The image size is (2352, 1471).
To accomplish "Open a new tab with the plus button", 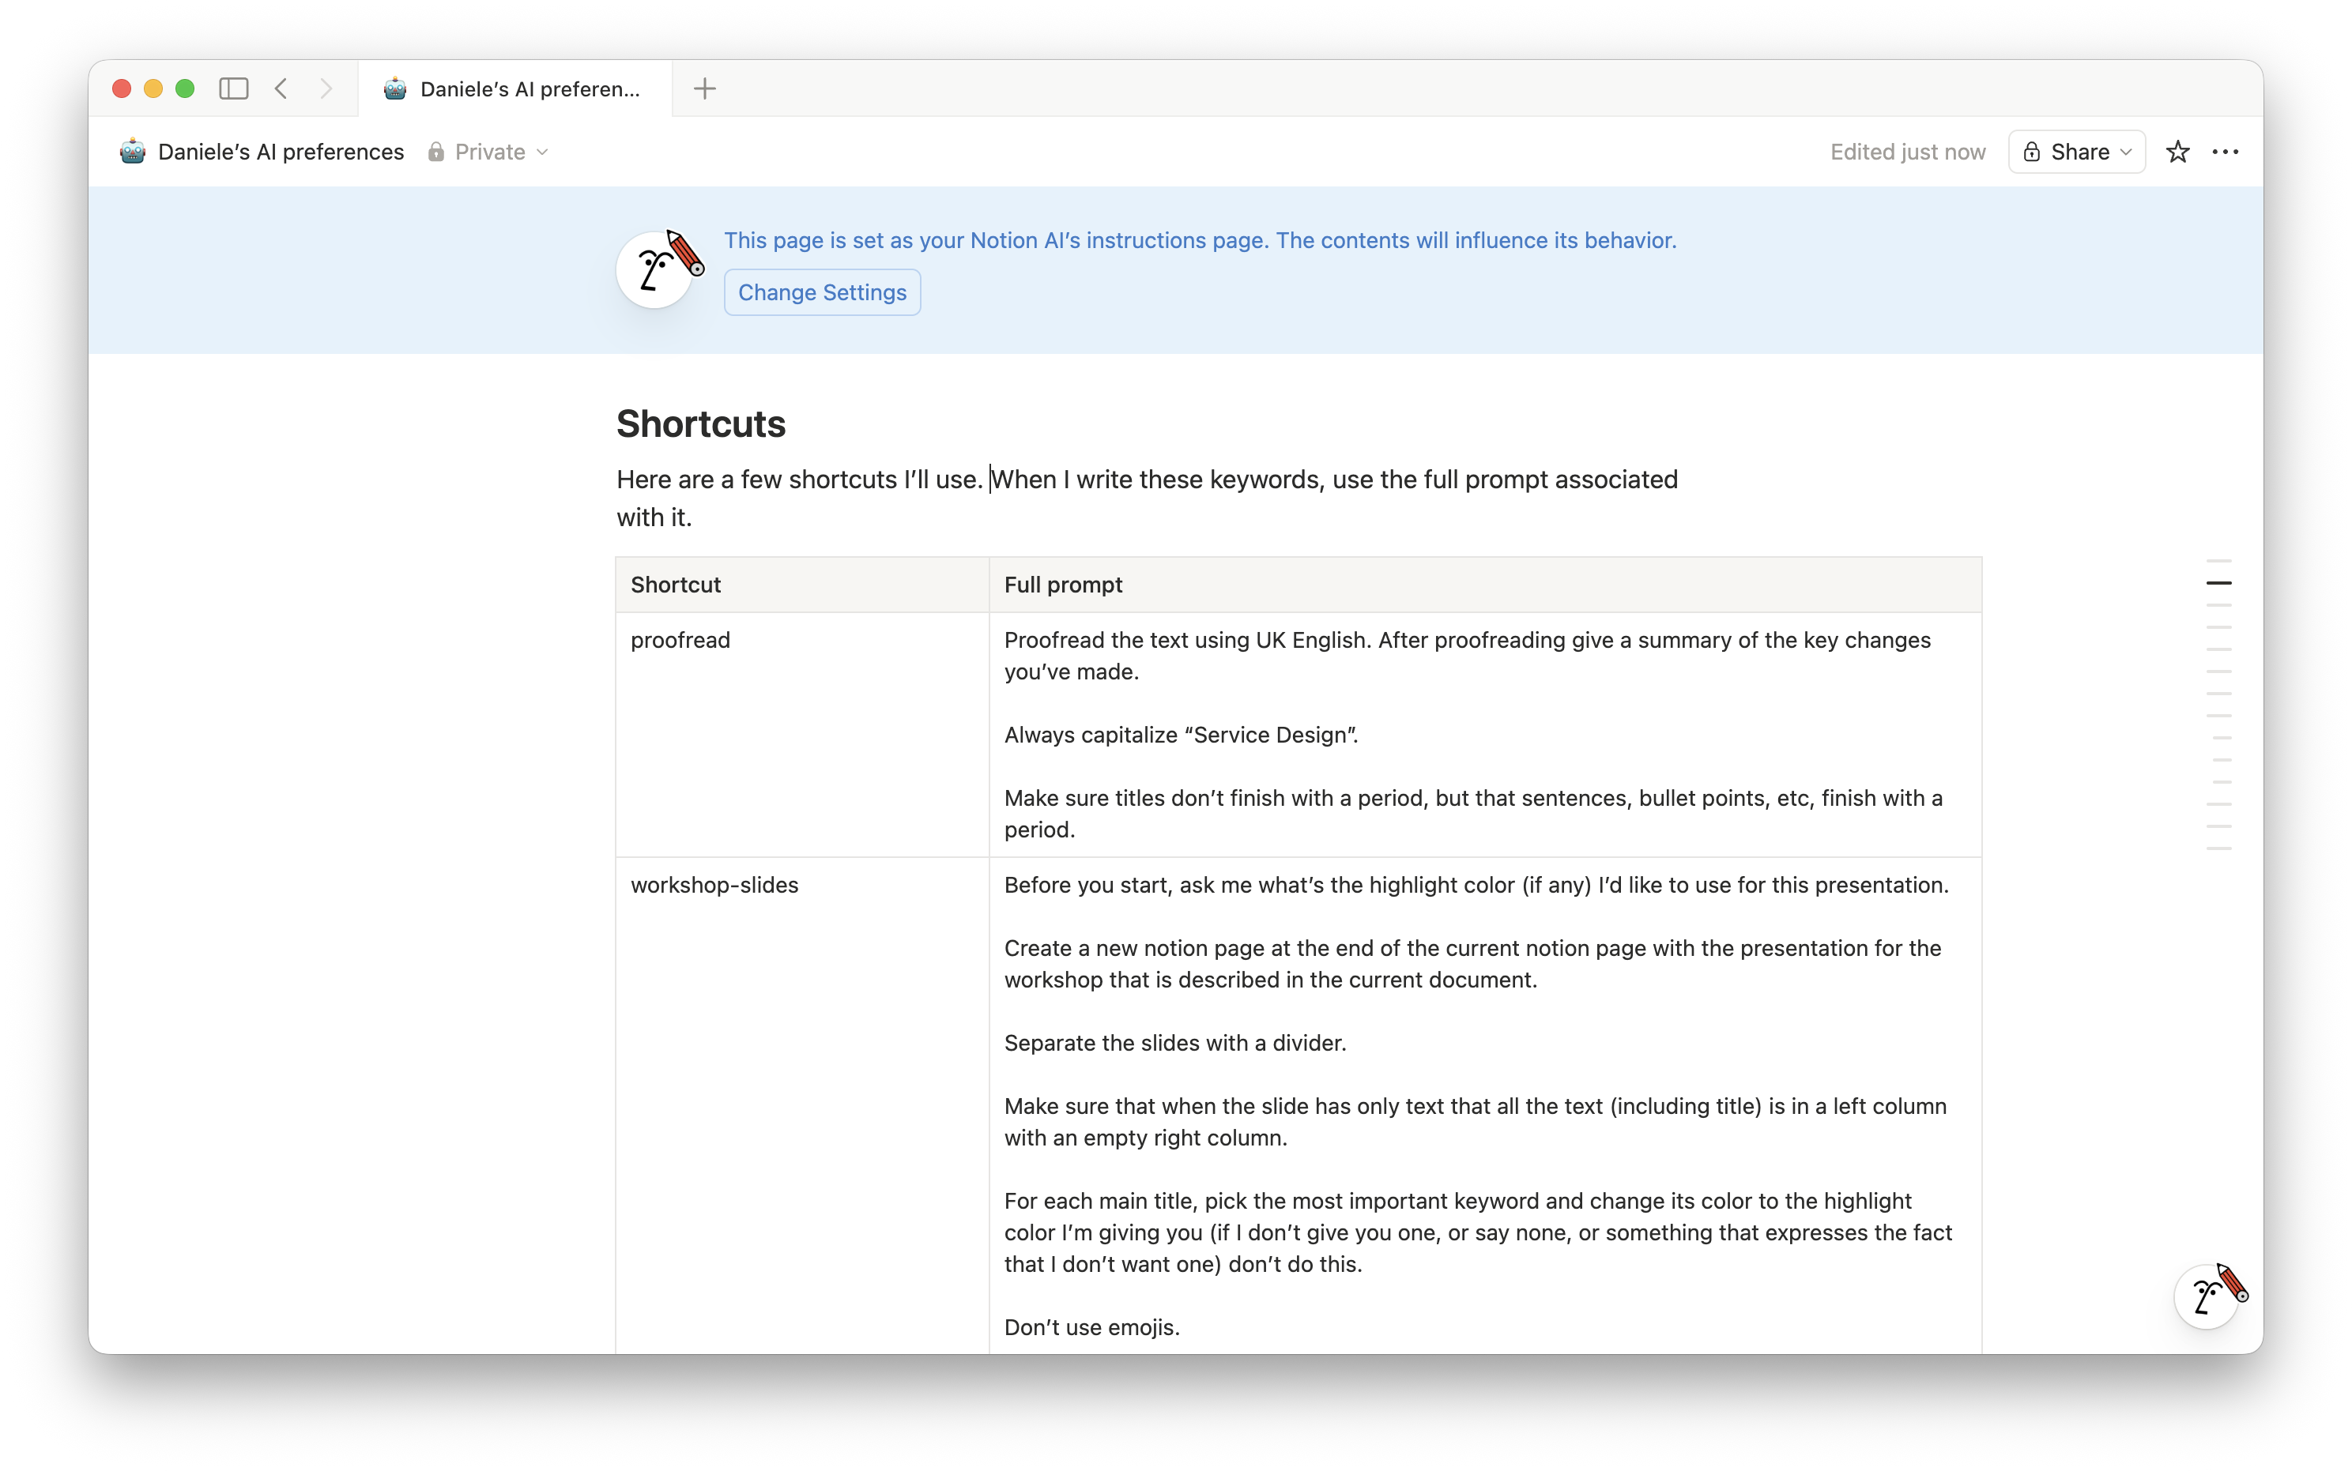I will (704, 88).
